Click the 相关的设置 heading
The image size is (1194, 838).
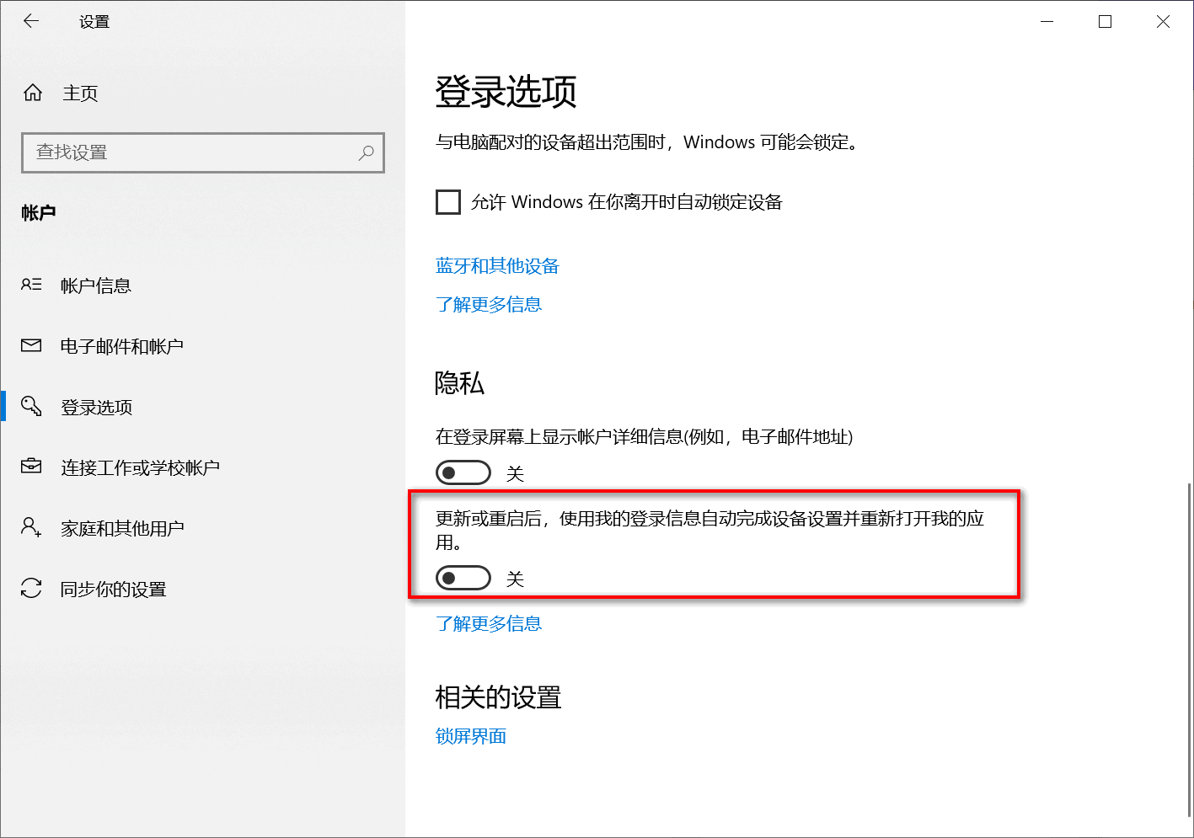point(498,697)
